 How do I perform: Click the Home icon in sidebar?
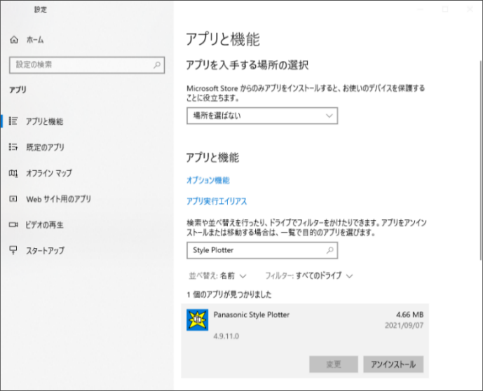(x=13, y=40)
